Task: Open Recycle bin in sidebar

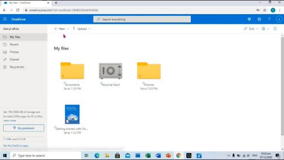Action: [24, 67]
